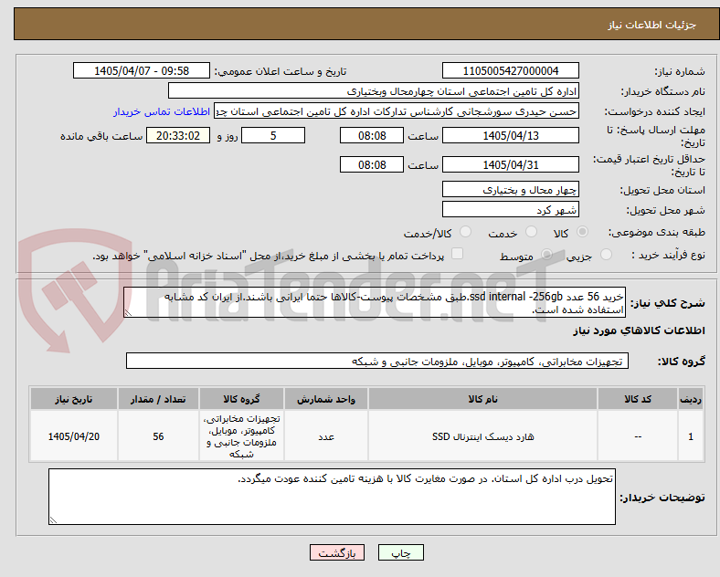Click the گروه کالا column header in table
Viewport: 720px width, 577px height.
pos(241,399)
